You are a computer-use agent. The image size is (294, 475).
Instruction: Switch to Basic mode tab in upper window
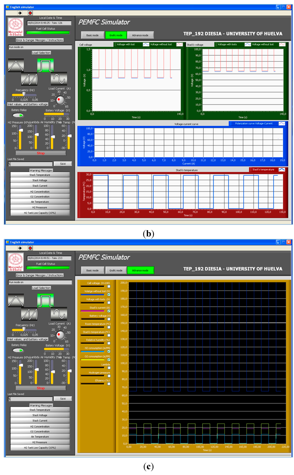coord(92,35)
